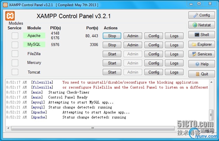Click the XAMPP title bar icon
Screen dimensions: 219x141
click(5, 5)
